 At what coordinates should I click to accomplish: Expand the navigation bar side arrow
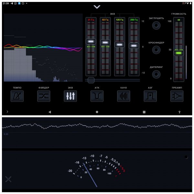pos(7,112)
